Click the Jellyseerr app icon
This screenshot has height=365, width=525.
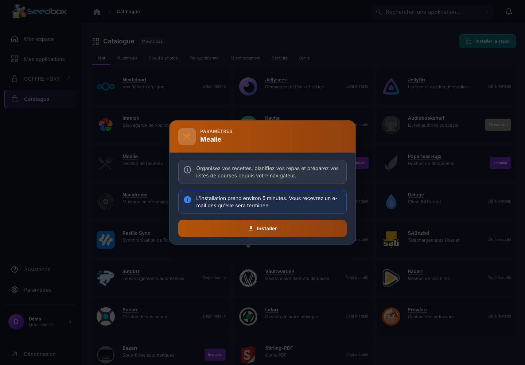pyautogui.click(x=248, y=87)
